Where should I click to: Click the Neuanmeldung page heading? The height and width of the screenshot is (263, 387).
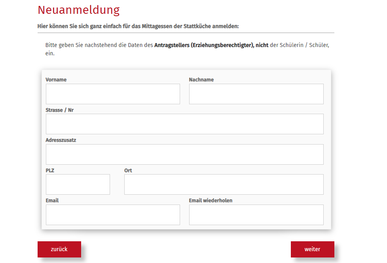tap(79, 10)
